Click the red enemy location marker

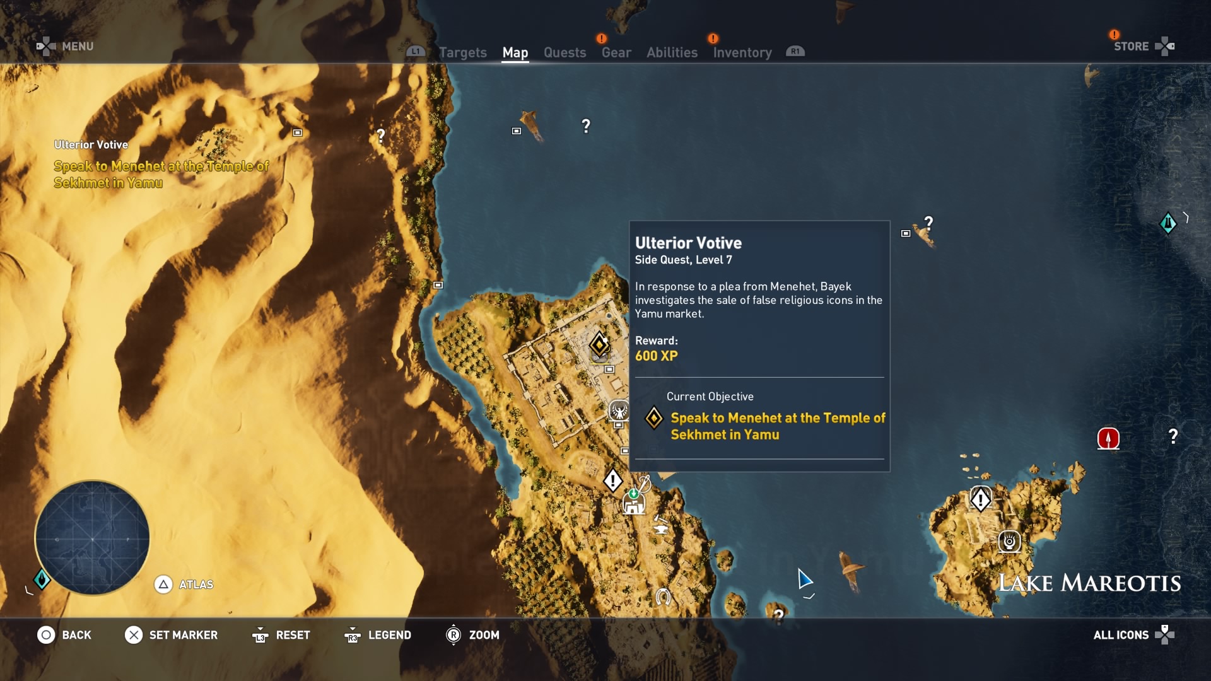(x=1108, y=438)
